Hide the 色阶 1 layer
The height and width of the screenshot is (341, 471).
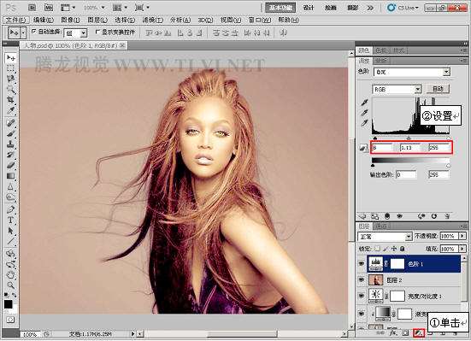pyautogui.click(x=362, y=263)
